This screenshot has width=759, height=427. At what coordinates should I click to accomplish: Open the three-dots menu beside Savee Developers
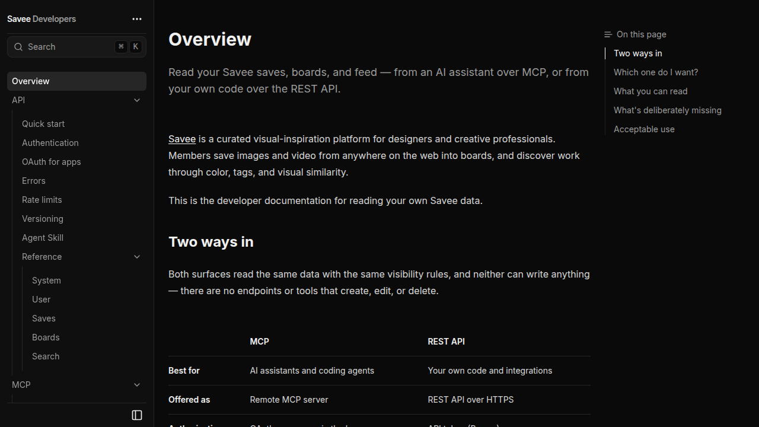[137, 19]
